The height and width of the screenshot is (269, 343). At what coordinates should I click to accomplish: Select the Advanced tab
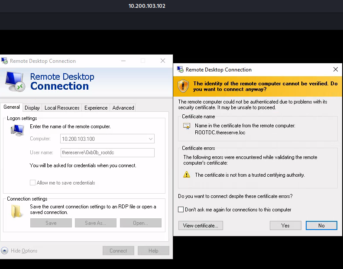point(123,108)
